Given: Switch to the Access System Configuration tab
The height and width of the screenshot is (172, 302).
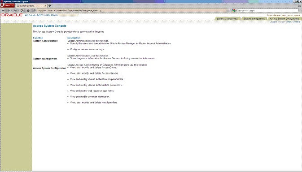Looking at the screenshot, I should click(284, 19).
